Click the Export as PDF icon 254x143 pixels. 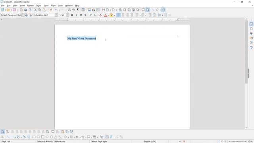(21, 10)
